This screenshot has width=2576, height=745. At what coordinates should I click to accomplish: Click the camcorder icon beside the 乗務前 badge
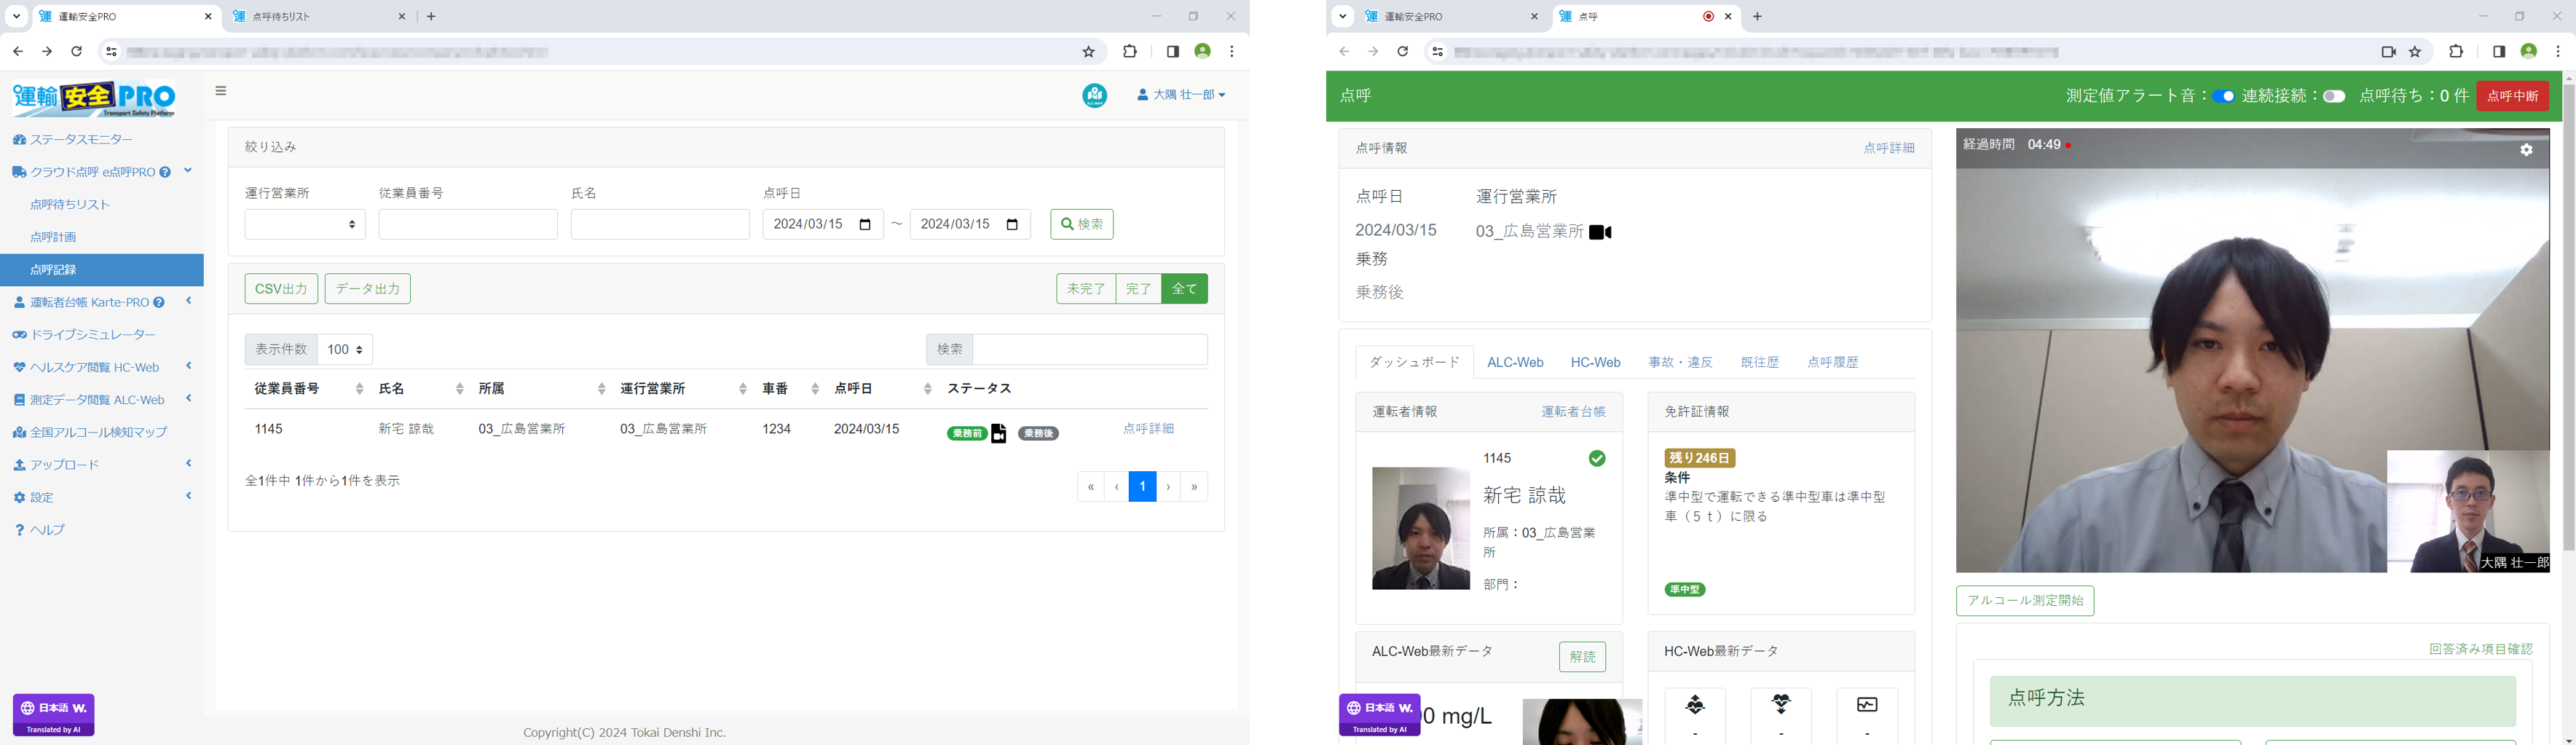pos(999,433)
